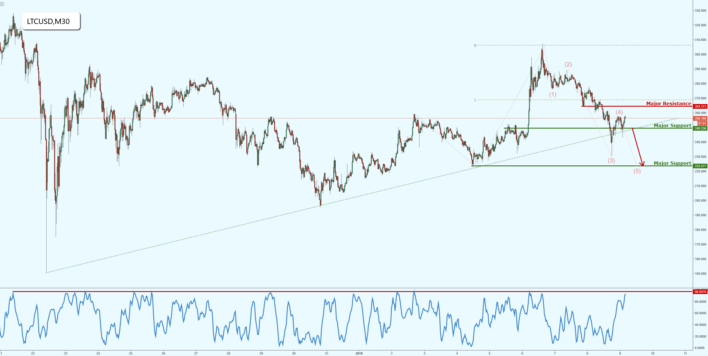
Task: Select the Elliott wave (2) label
Action: [x=568, y=64]
